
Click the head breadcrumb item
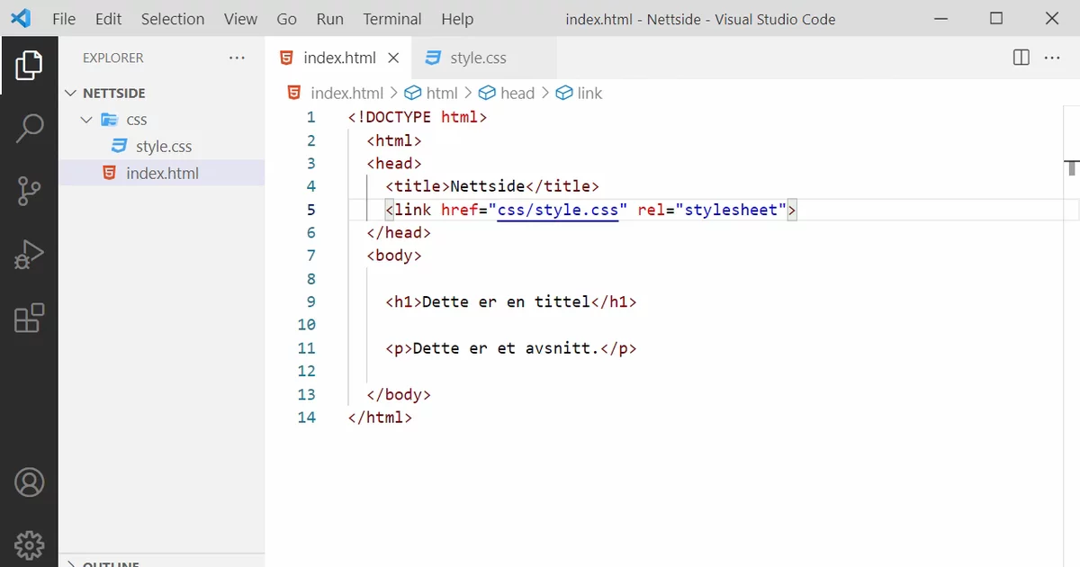pos(517,93)
